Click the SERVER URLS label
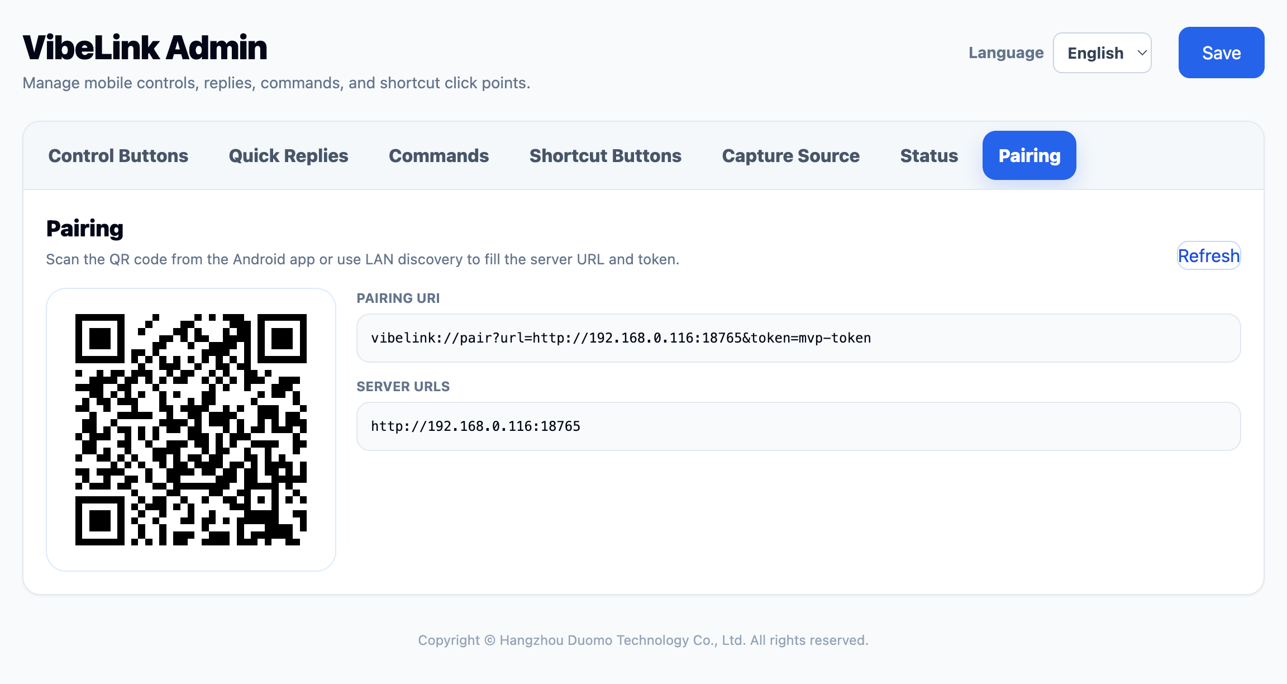Image resolution: width=1287 pixels, height=684 pixels. 403,387
